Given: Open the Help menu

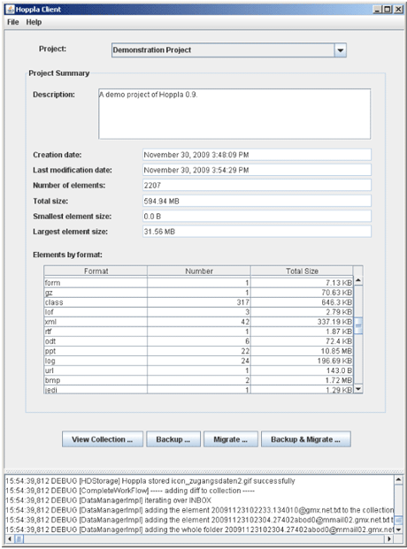Looking at the screenshot, I should click(x=34, y=22).
